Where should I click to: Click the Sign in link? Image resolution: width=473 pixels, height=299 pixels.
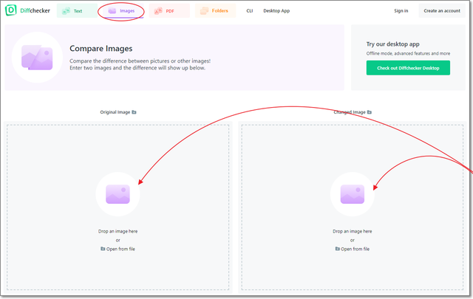pos(401,11)
